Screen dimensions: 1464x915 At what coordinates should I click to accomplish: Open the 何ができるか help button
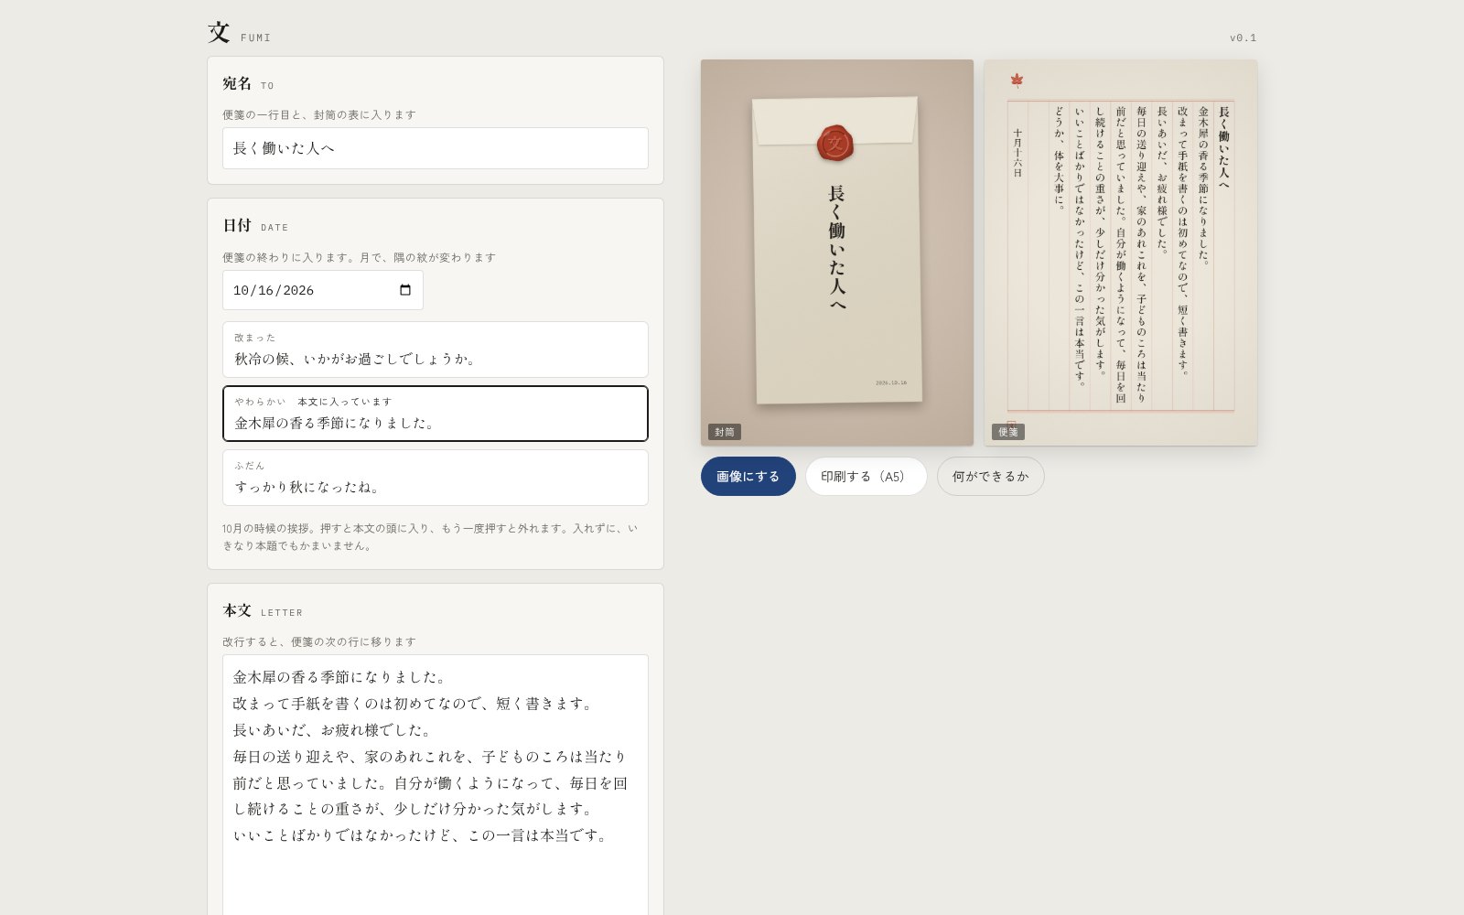(x=990, y=477)
